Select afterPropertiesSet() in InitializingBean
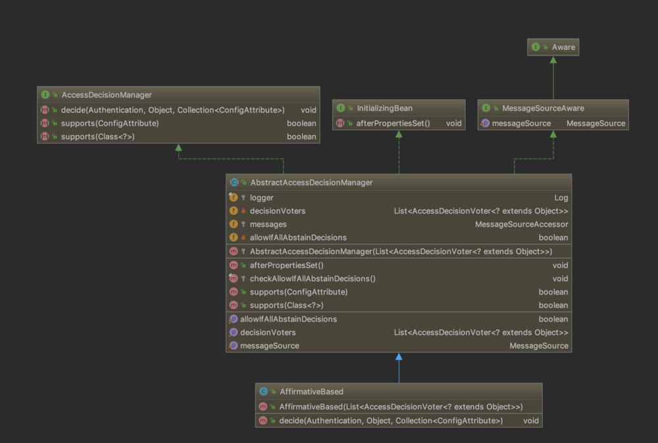 [393, 124]
